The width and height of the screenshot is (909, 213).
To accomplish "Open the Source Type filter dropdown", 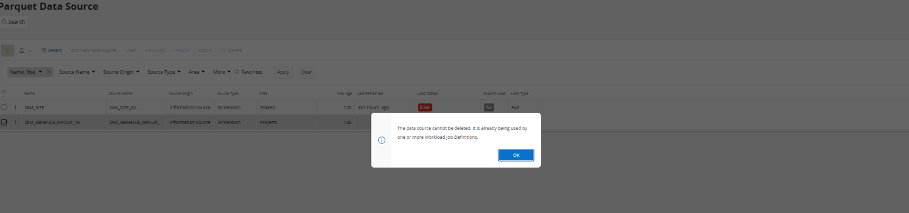I will coord(164,72).
